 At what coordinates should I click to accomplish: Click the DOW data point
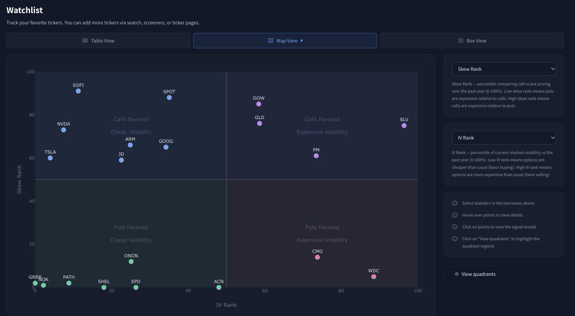coord(259,104)
